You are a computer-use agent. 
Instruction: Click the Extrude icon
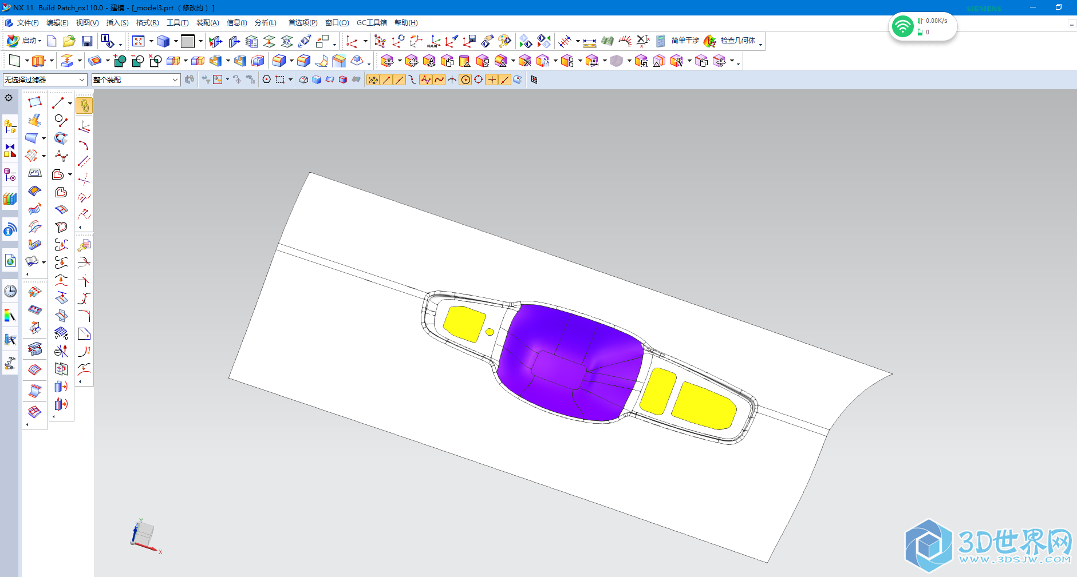tap(38, 61)
